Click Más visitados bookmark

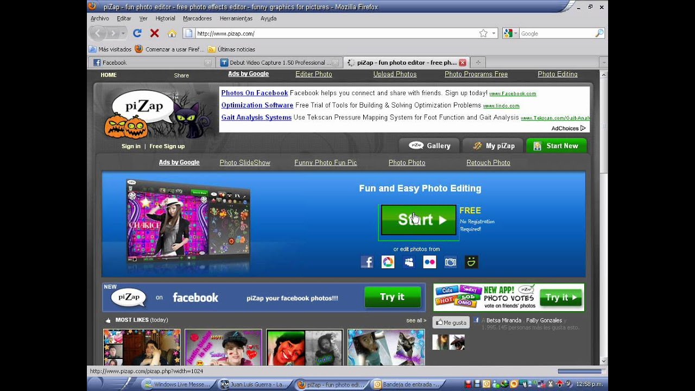point(111,49)
